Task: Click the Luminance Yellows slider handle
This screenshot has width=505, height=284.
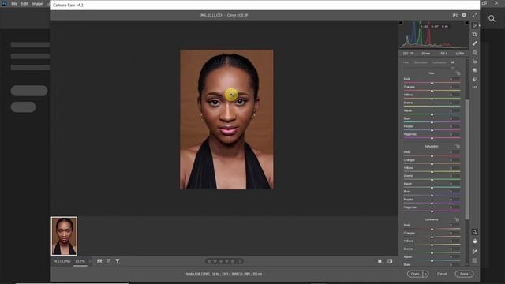Action: click(x=432, y=245)
